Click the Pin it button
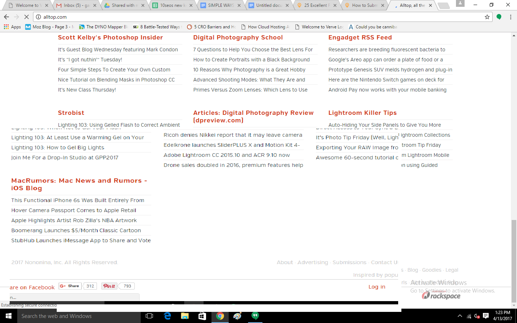The image size is (517, 323). pos(109,286)
